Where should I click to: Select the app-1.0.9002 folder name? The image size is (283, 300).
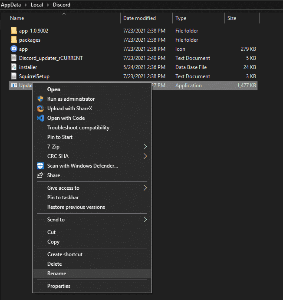tap(34, 31)
